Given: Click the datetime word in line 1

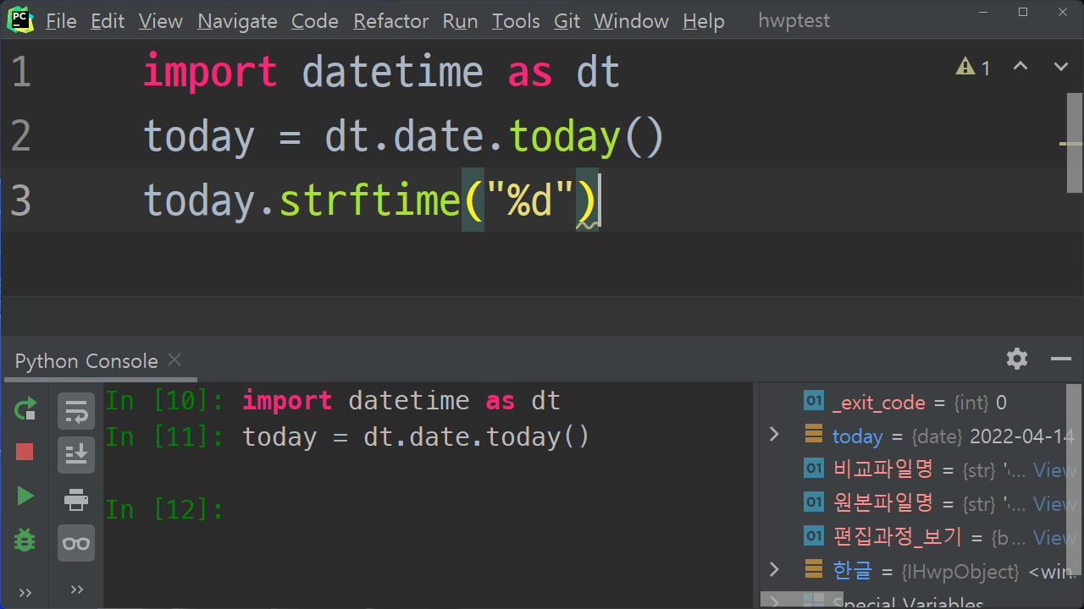Looking at the screenshot, I should pyautogui.click(x=392, y=72).
